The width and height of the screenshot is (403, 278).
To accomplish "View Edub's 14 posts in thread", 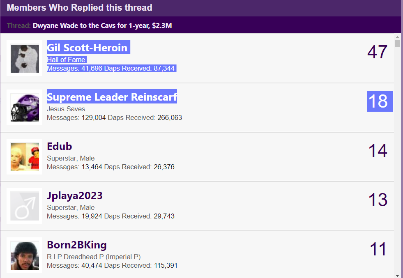I will pyautogui.click(x=378, y=151).
